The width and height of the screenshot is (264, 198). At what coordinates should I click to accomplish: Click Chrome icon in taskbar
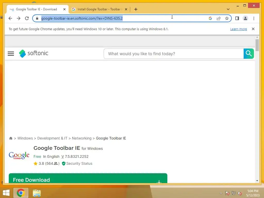coord(21,193)
